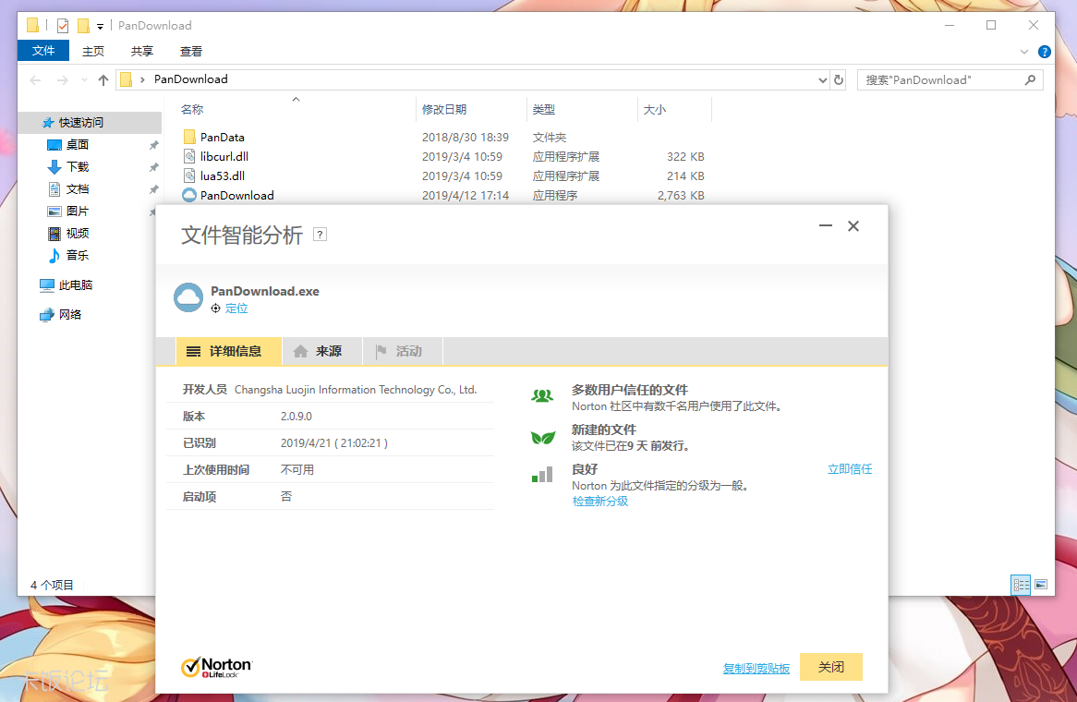Open 桌面 in the navigation pane
The width and height of the screenshot is (1077, 702).
click(77, 145)
